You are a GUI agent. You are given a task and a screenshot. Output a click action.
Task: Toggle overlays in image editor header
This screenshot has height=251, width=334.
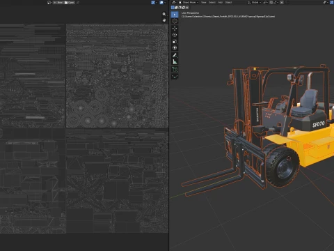click(161, 3)
